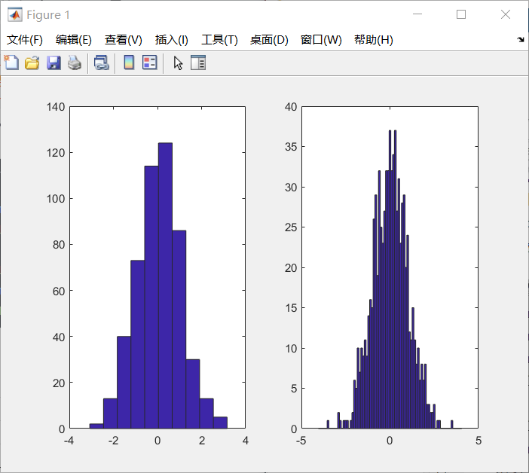Image resolution: width=529 pixels, height=473 pixels.
Task: Click the -2 label on left x-axis
Action: click(113, 441)
